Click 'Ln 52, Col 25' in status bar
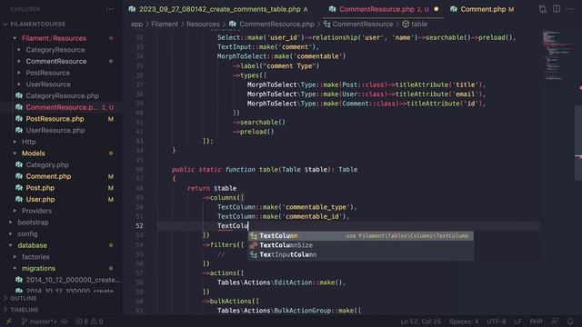The image size is (582, 327). (x=421, y=322)
